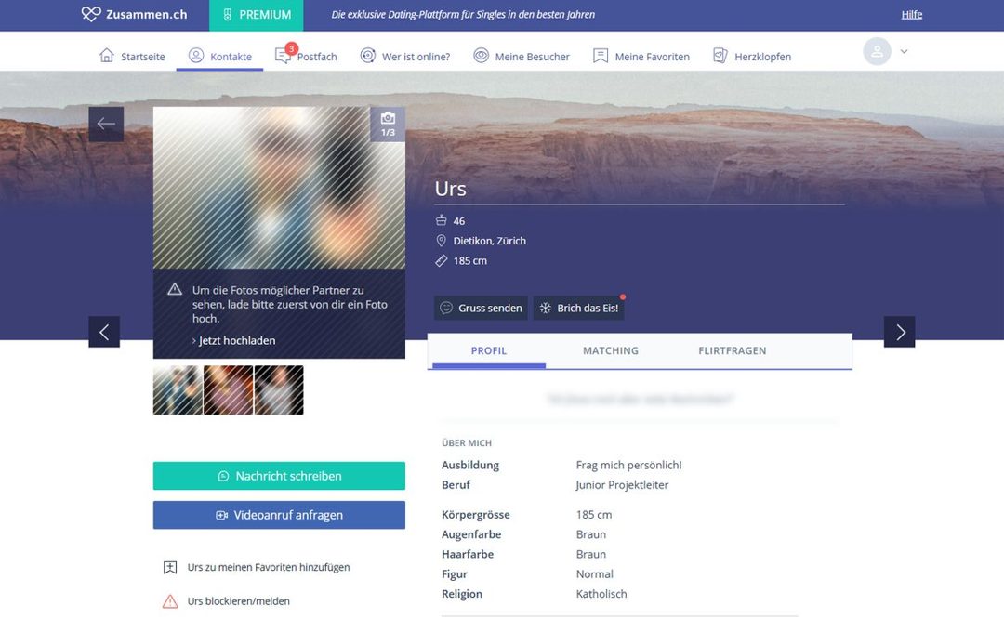Click the Wer ist online icon

point(367,56)
